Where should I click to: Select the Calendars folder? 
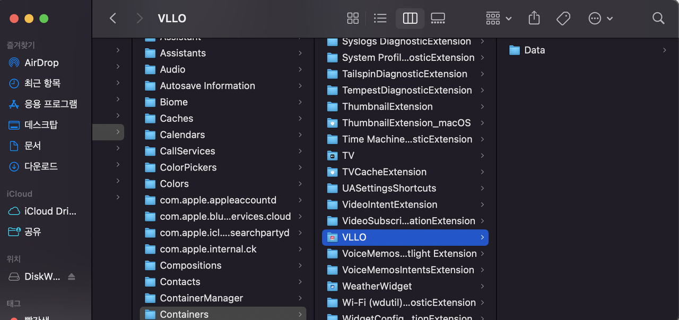(x=223, y=135)
